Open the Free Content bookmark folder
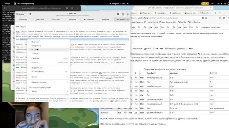Image resolution: width=229 pixels, height=128 pixels. (194, 22)
